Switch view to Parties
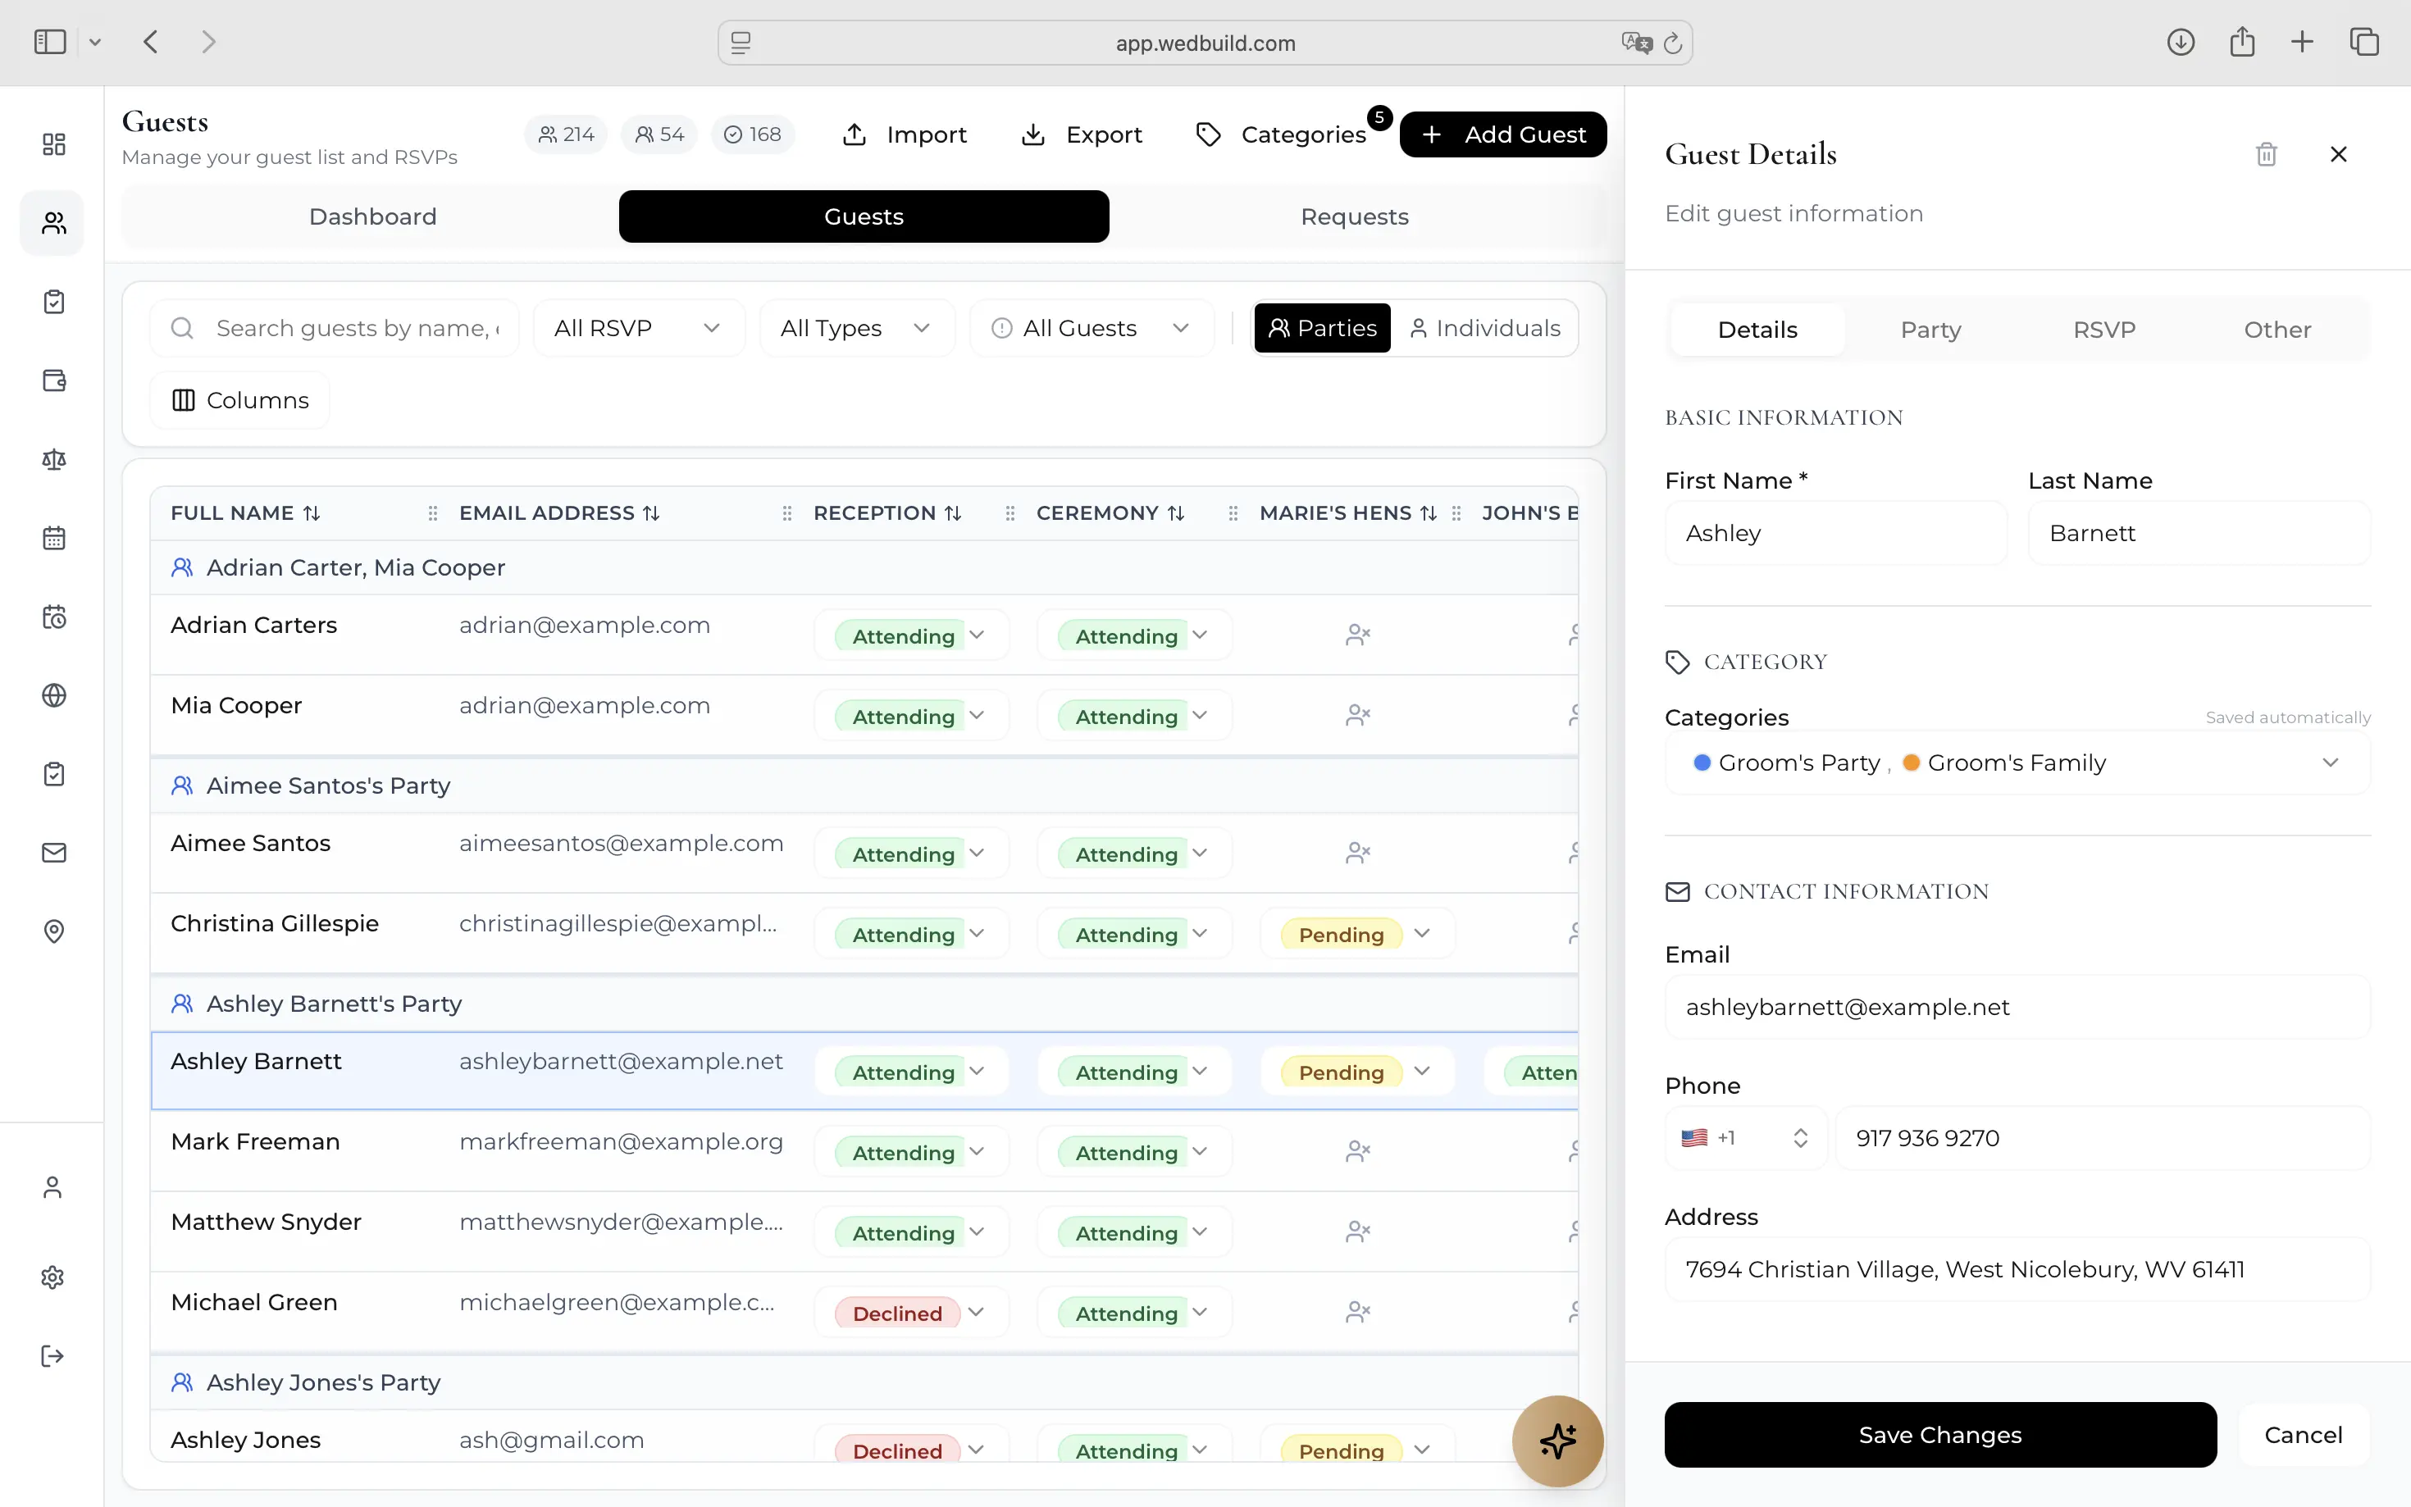 click(1323, 328)
